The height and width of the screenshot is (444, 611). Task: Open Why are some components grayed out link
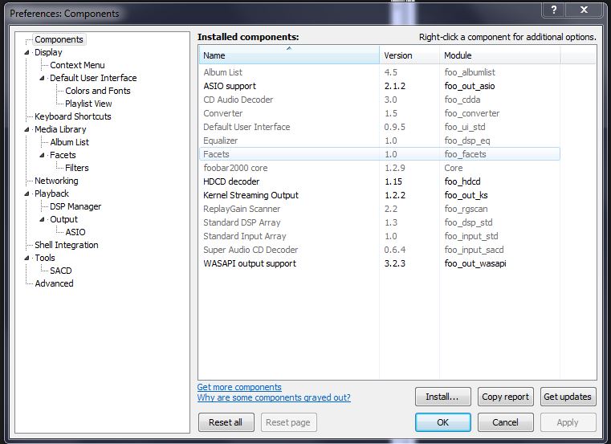click(274, 397)
